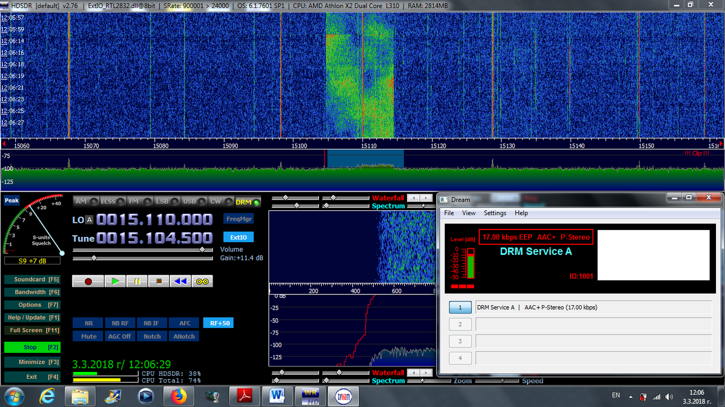Select Dream service button 3
Screen dimensions: 725x407
click(x=460, y=341)
